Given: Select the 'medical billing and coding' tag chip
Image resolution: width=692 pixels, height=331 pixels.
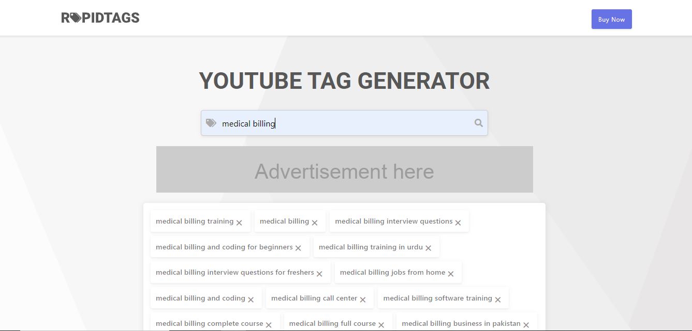Looking at the screenshot, I should [x=200, y=298].
